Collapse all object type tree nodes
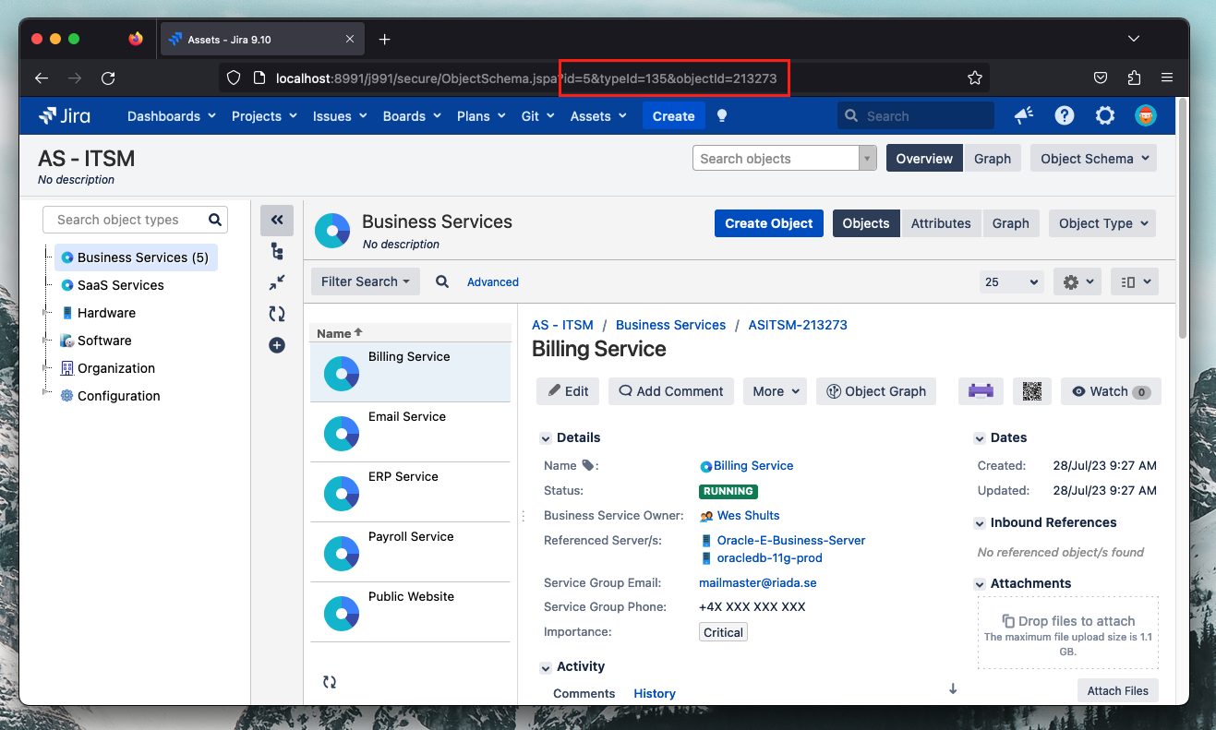1216x730 pixels. [276, 282]
